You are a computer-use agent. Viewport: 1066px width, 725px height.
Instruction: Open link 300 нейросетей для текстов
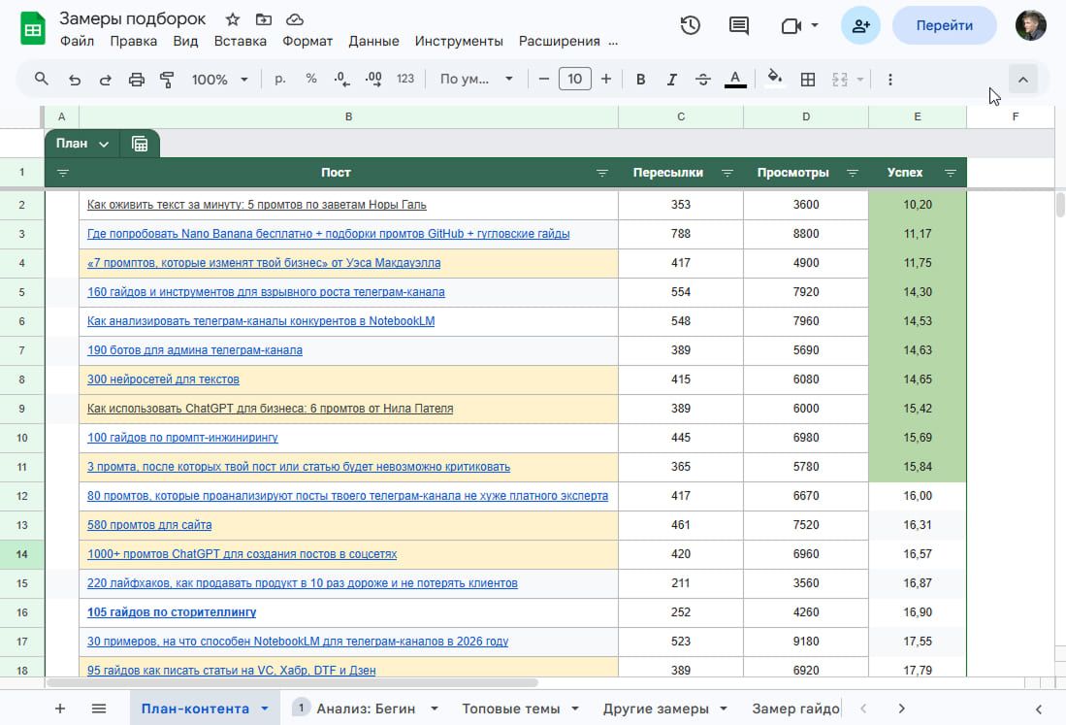point(163,379)
